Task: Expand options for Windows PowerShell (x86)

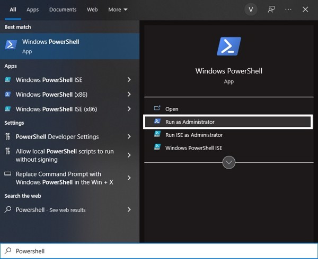Action: tap(129, 94)
